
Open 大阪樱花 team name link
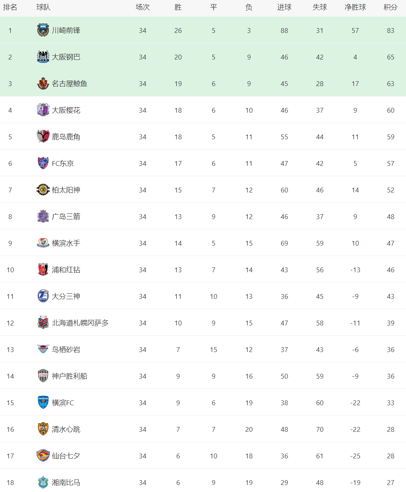coord(66,110)
